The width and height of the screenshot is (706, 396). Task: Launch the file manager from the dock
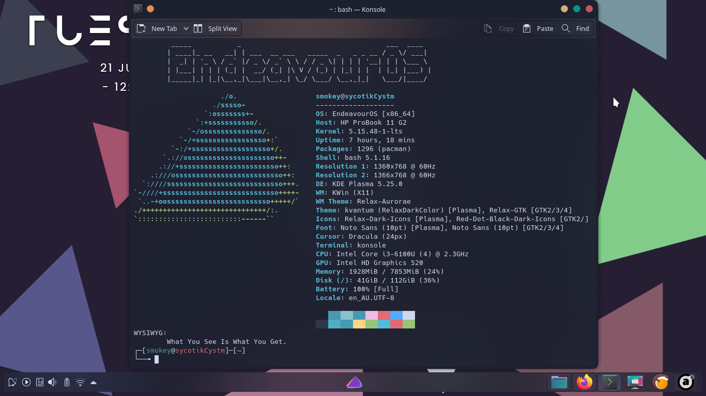(x=559, y=382)
